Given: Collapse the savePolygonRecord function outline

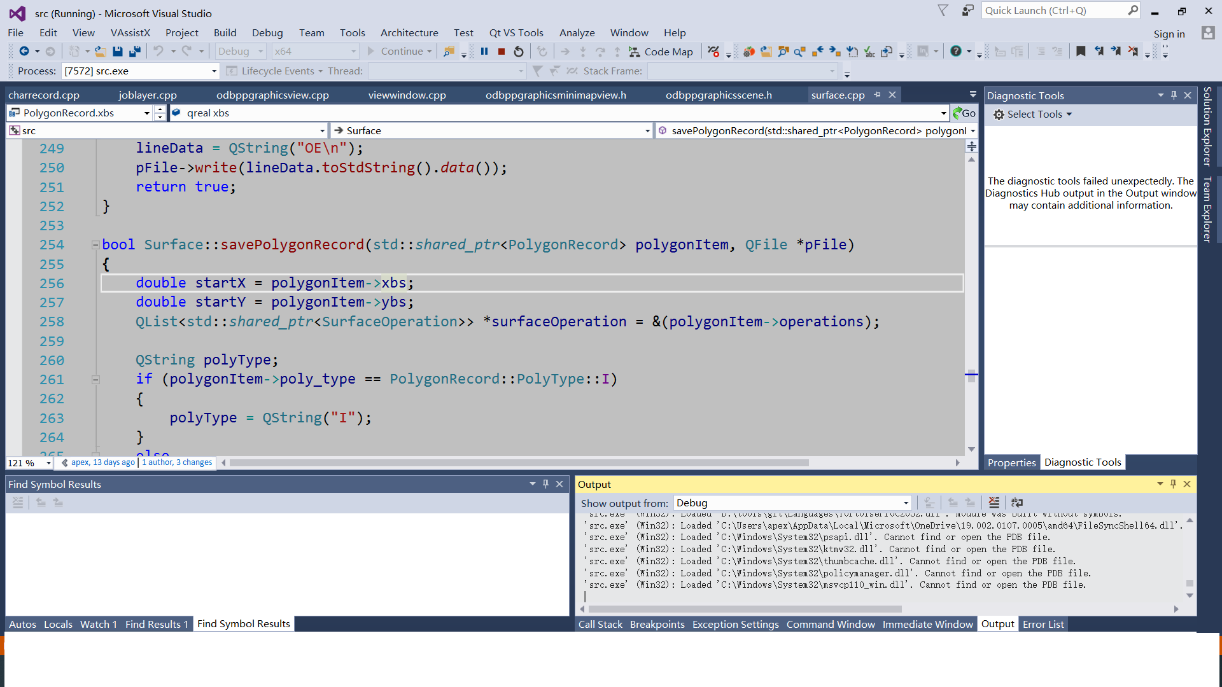Looking at the screenshot, I should coord(95,245).
